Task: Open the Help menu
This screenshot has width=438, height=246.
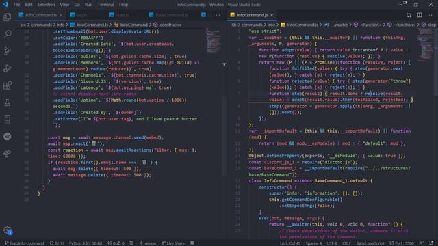Action: click(123, 5)
